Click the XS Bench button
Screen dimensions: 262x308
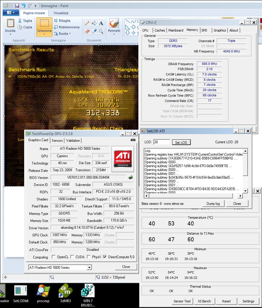(x=204, y=301)
